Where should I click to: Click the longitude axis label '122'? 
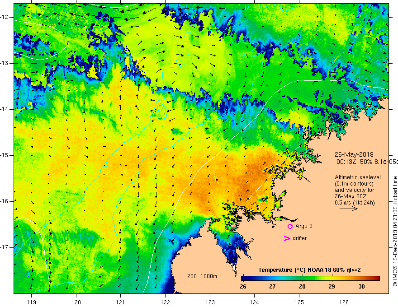tap(165, 302)
